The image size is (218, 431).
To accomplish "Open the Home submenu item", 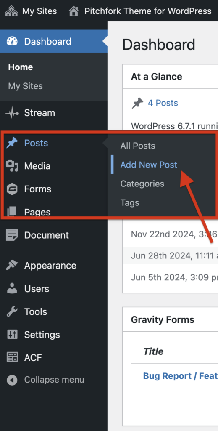I will point(20,67).
